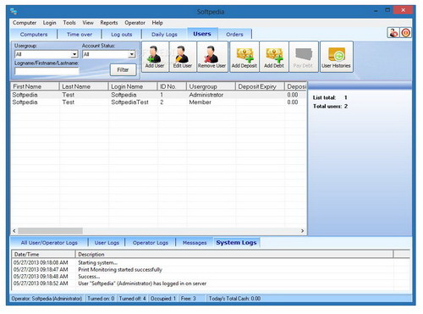423x314 pixels.
Task: Click the 'has logged in on server' log entry
Action: tap(142, 284)
